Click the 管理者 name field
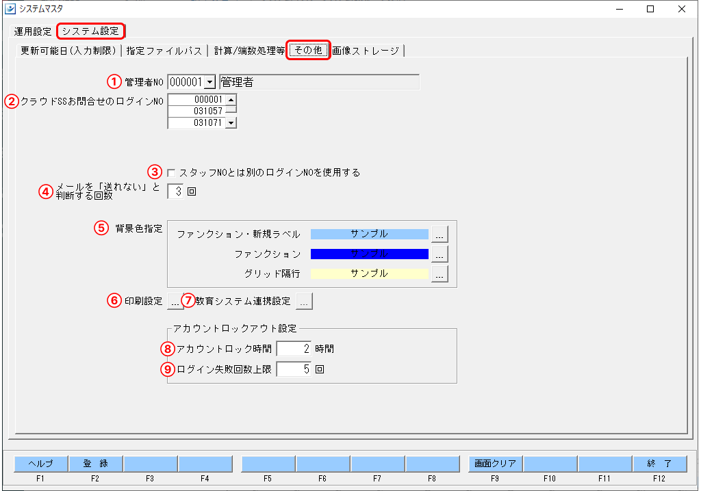The image size is (701, 491). click(319, 82)
